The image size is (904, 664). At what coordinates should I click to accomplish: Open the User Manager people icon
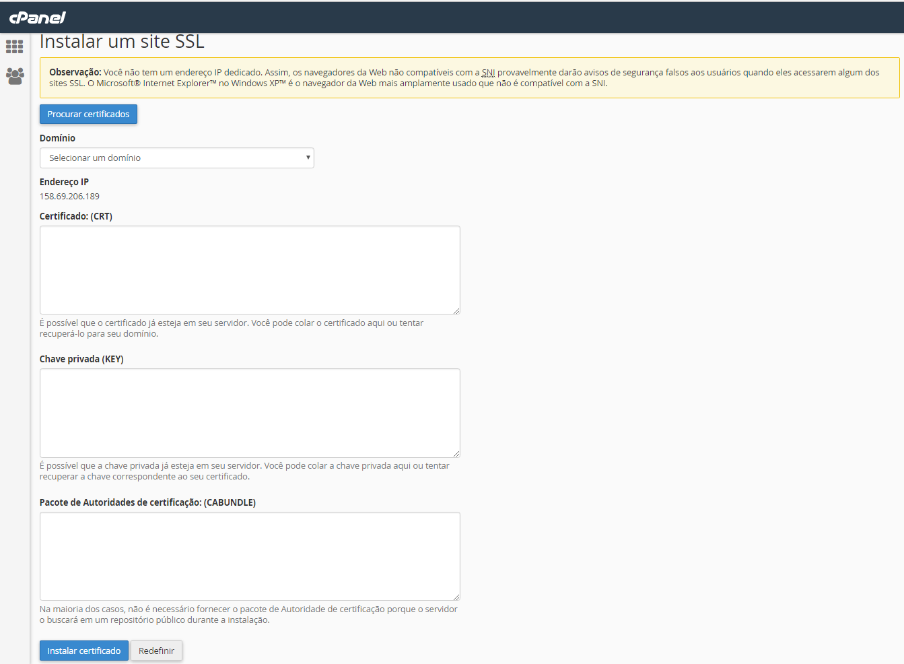pos(15,75)
